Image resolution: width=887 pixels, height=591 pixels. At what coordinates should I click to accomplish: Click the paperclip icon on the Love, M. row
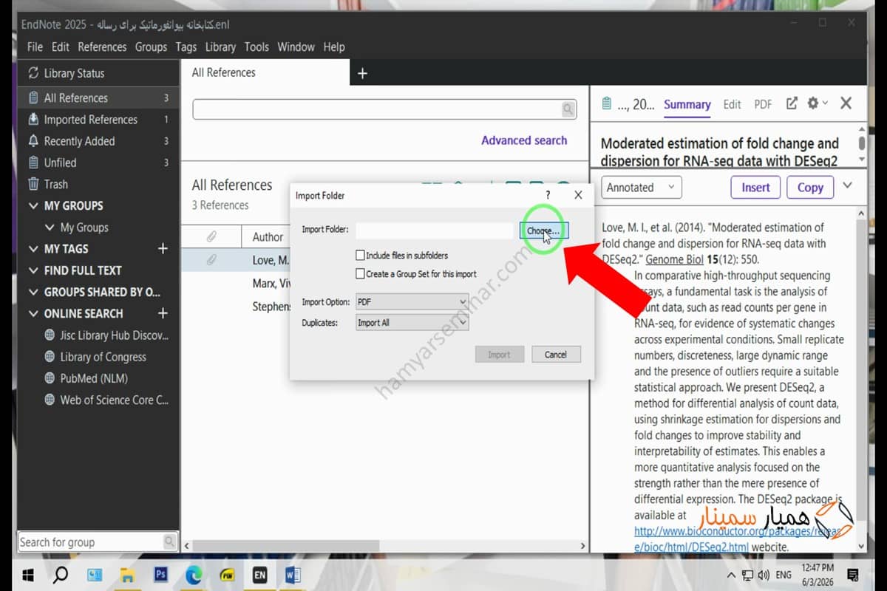[x=211, y=260]
